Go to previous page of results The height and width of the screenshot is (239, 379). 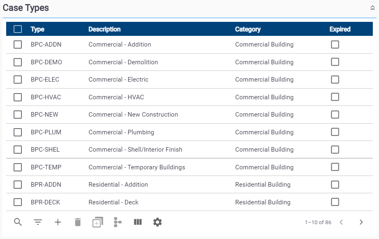341,222
